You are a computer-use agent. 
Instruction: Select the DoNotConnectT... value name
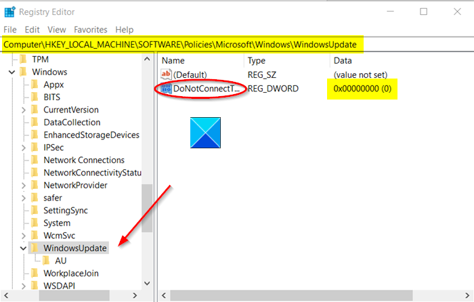tap(206, 89)
